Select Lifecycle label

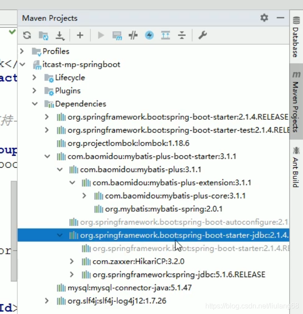70,78
